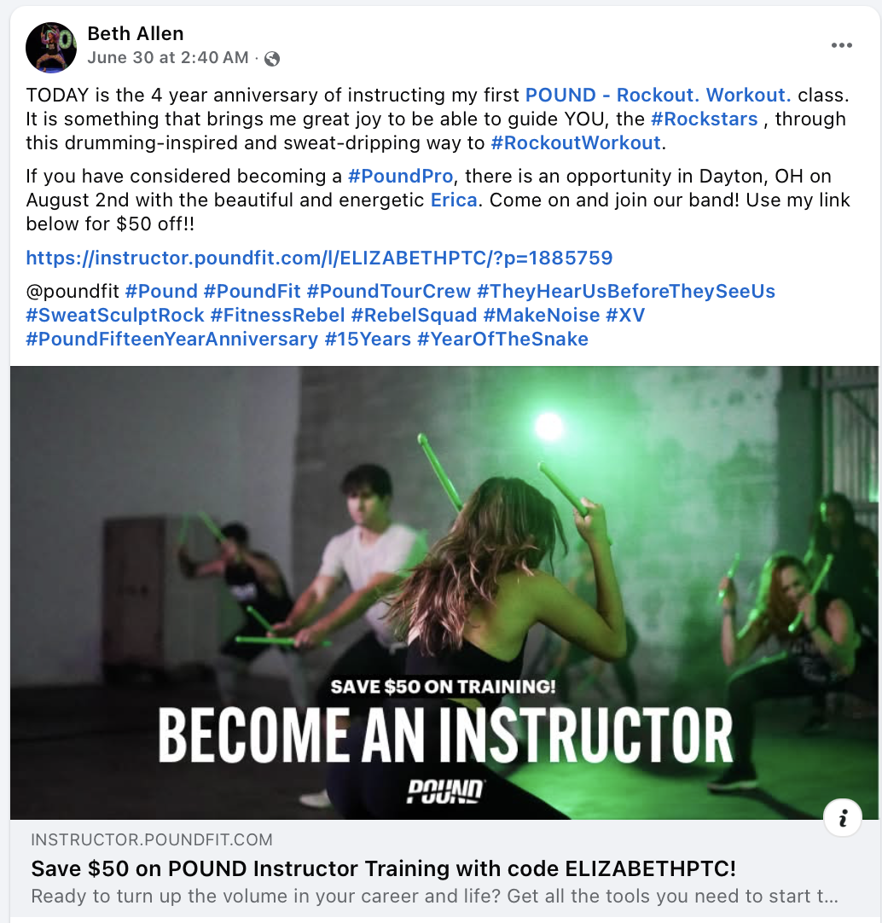Image resolution: width=882 pixels, height=923 pixels.
Task: Select the #SweatSculptRock hashtag
Action: 115,315
